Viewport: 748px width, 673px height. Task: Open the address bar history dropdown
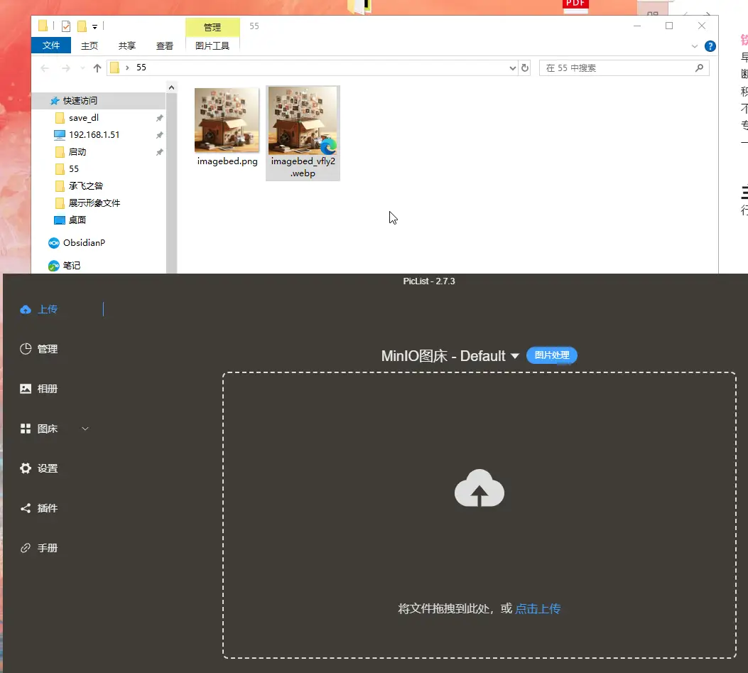pyautogui.click(x=513, y=68)
